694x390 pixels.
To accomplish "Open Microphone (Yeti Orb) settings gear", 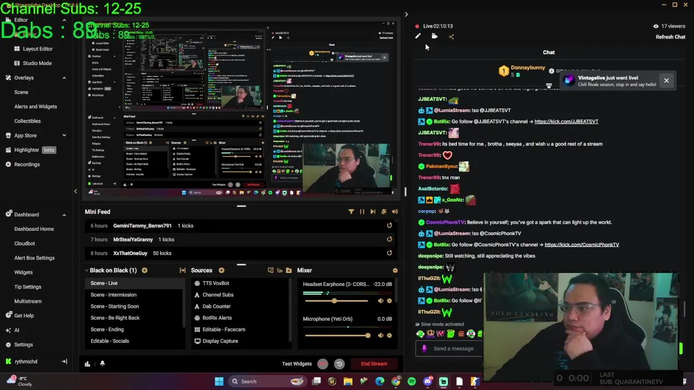I will point(389,335).
